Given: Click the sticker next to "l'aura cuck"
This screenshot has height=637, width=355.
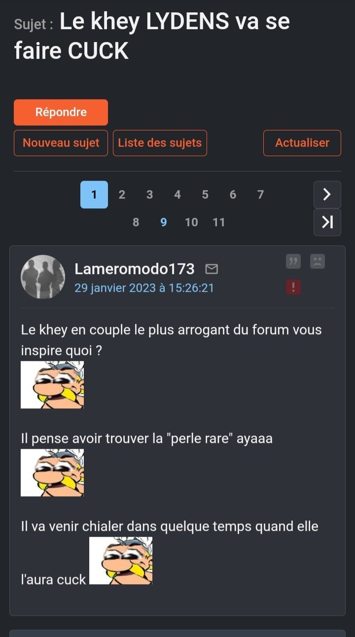Looking at the screenshot, I should pyautogui.click(x=121, y=560).
